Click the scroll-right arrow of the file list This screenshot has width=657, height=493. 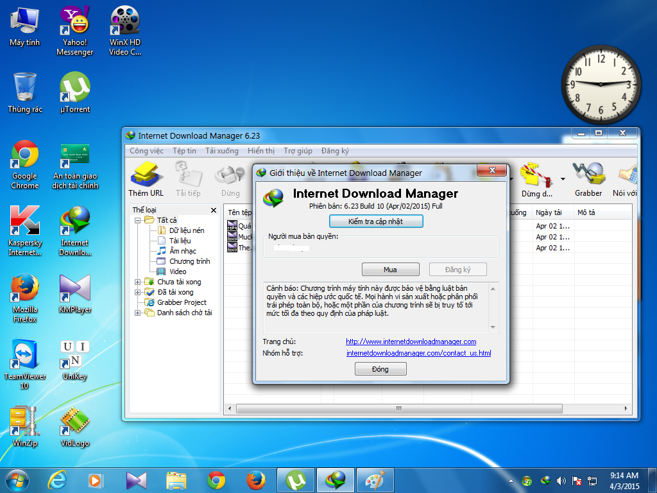coord(626,408)
